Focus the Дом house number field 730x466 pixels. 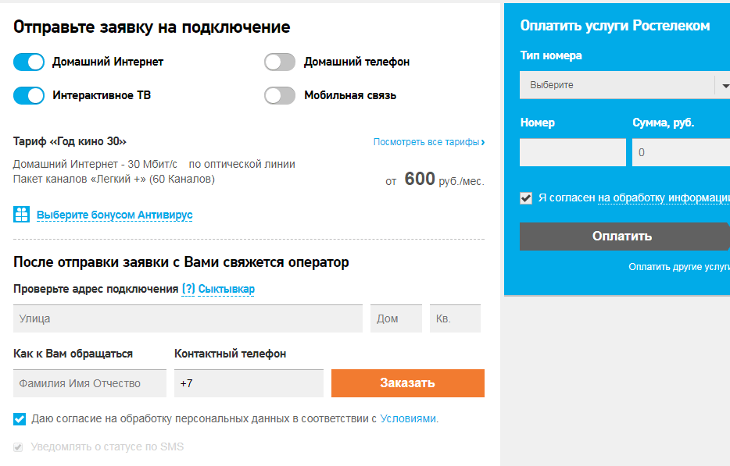[395, 318]
